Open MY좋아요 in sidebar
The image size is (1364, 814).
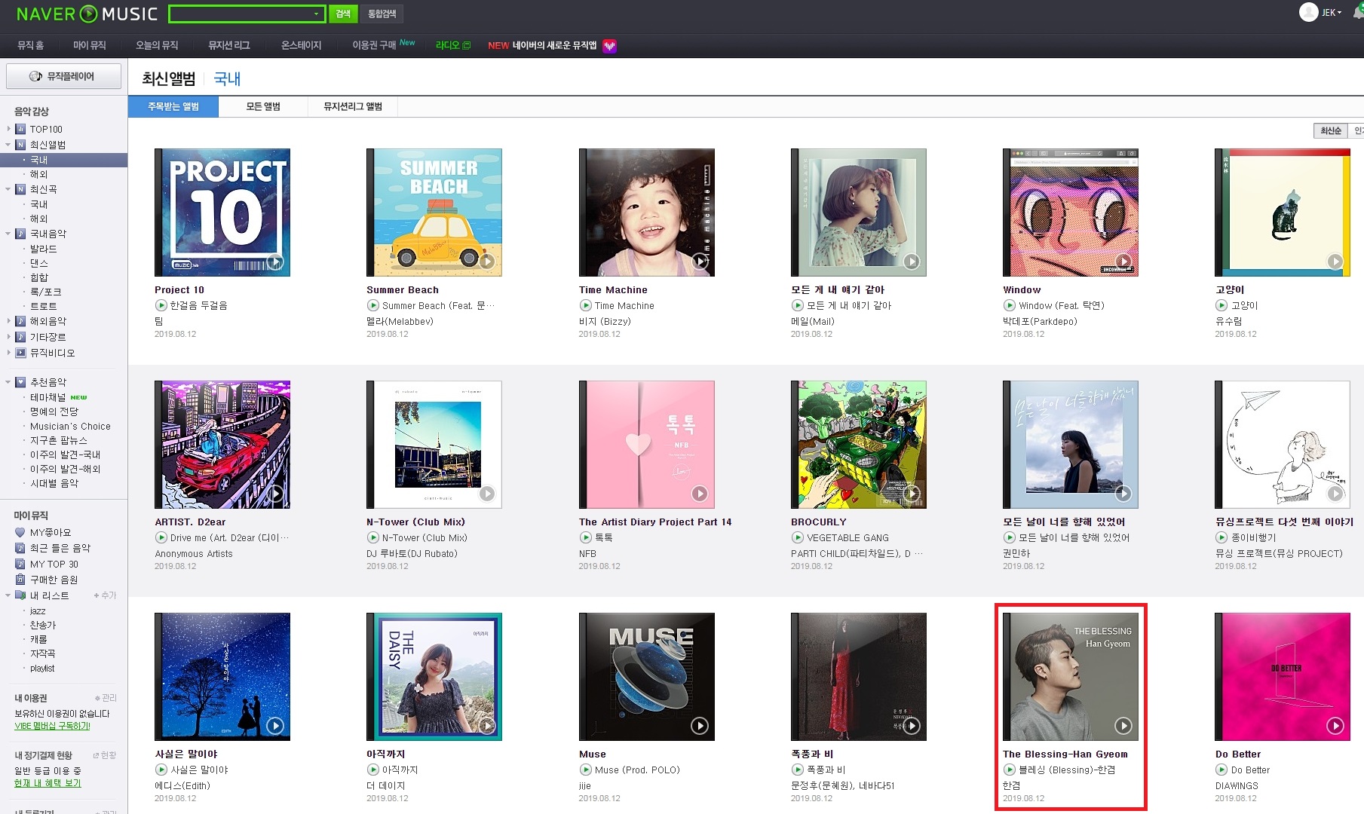click(x=50, y=532)
